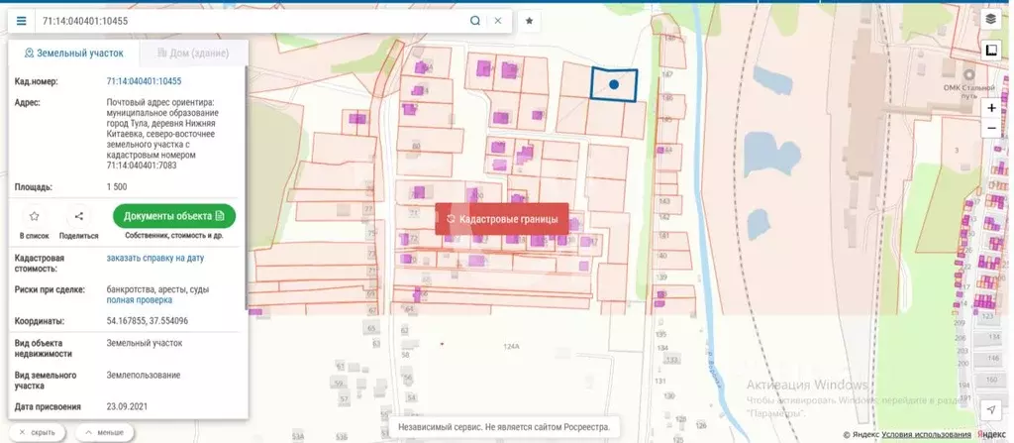Open Условия использования link
The height and width of the screenshot is (443, 1014).
click(x=926, y=435)
